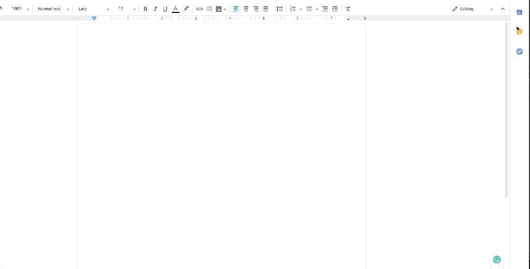Justify the paragraph text

pyautogui.click(x=266, y=9)
